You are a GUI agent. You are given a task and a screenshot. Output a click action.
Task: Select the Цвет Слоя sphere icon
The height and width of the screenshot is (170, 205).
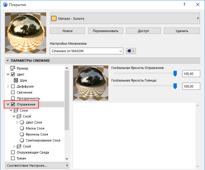(22, 122)
